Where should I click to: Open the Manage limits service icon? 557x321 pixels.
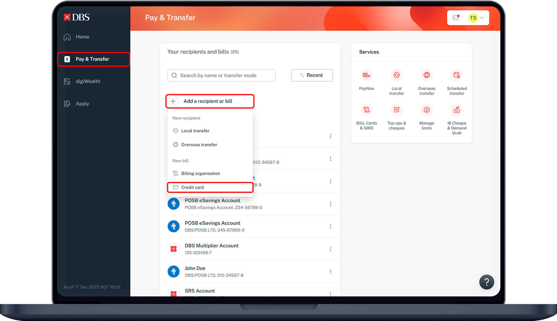click(x=426, y=110)
